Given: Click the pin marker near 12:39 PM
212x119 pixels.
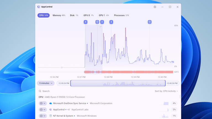Looking at the screenshot, I should (150, 22).
